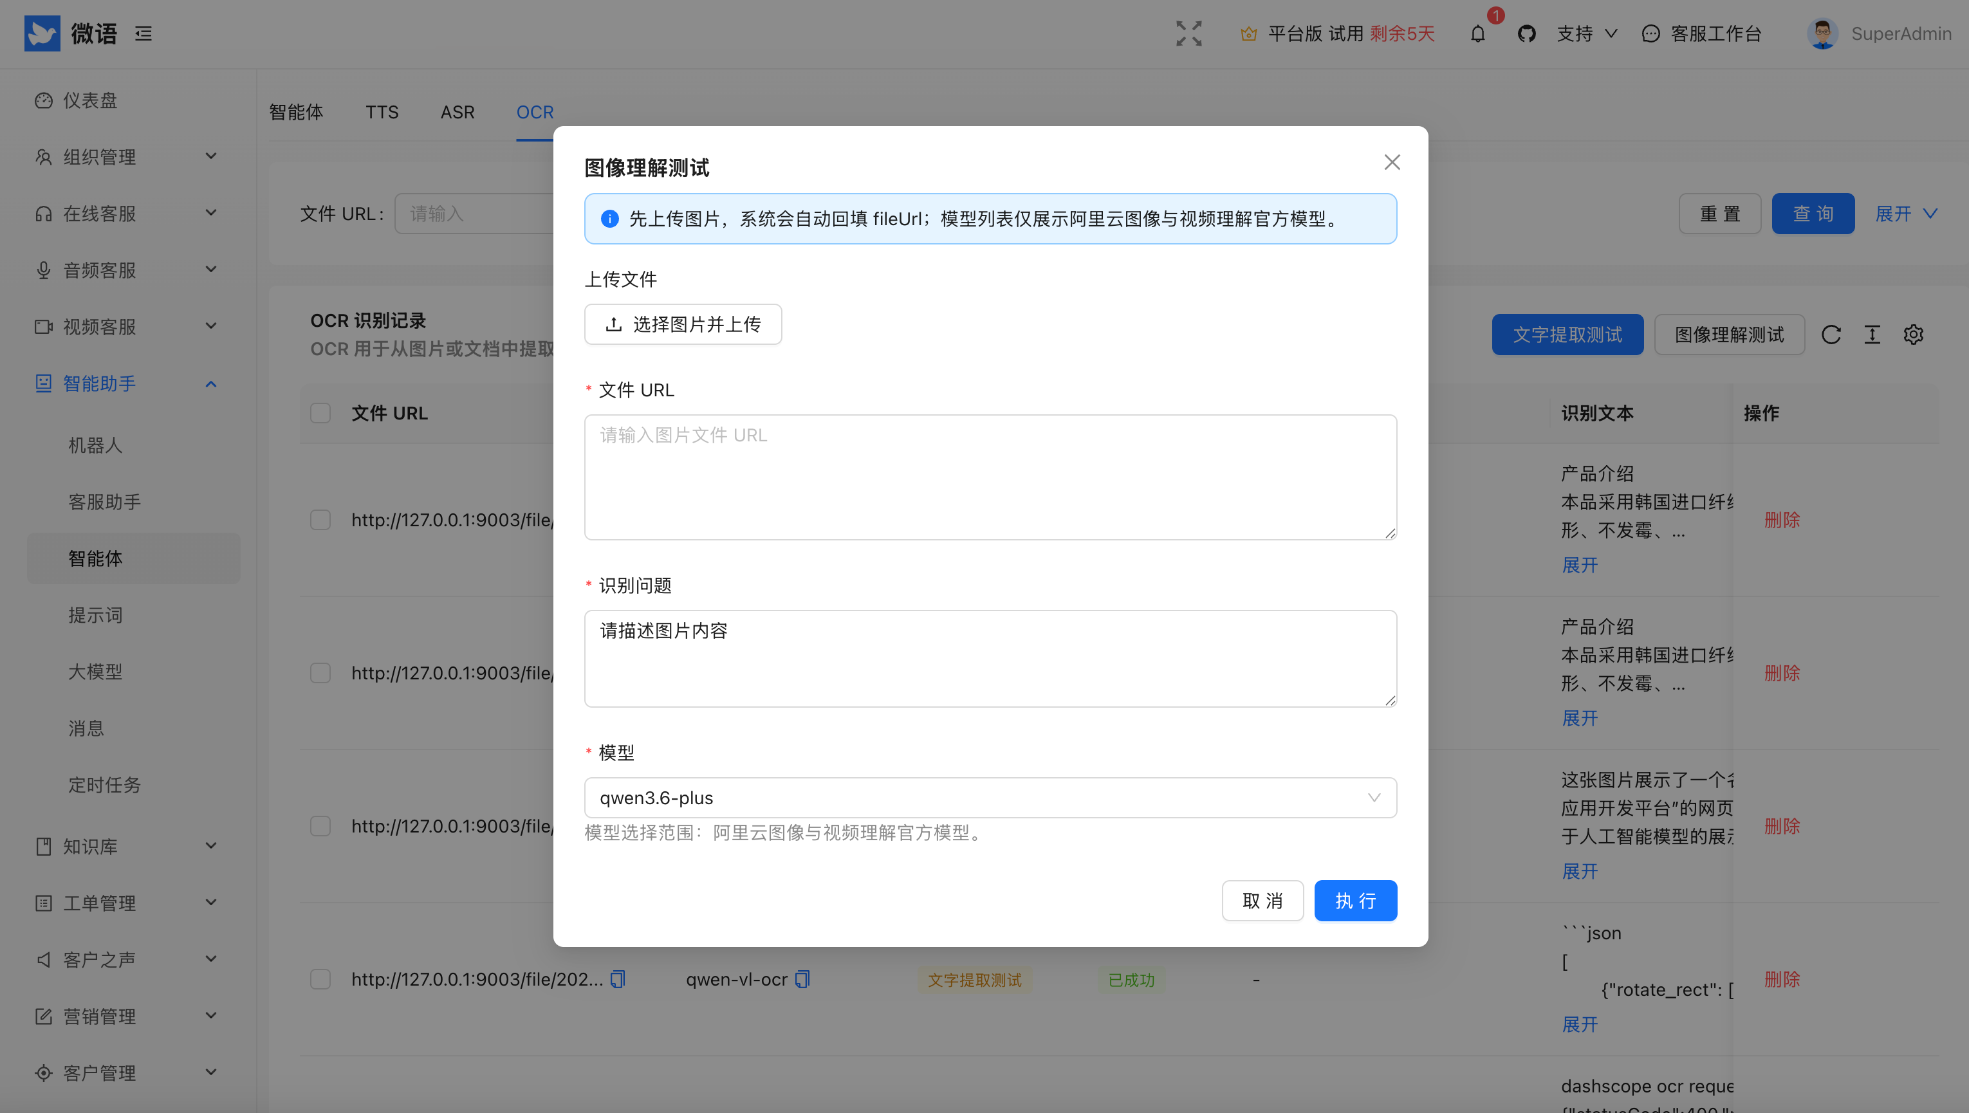Expand the 知识库 menu chevron
1969x1113 pixels.
tap(211, 845)
